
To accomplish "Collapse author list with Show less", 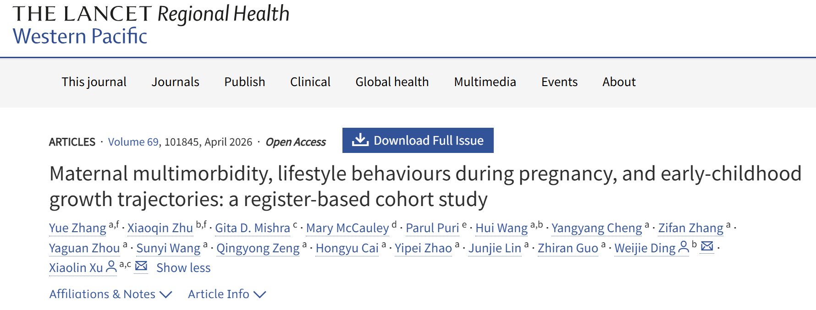I will click(183, 268).
